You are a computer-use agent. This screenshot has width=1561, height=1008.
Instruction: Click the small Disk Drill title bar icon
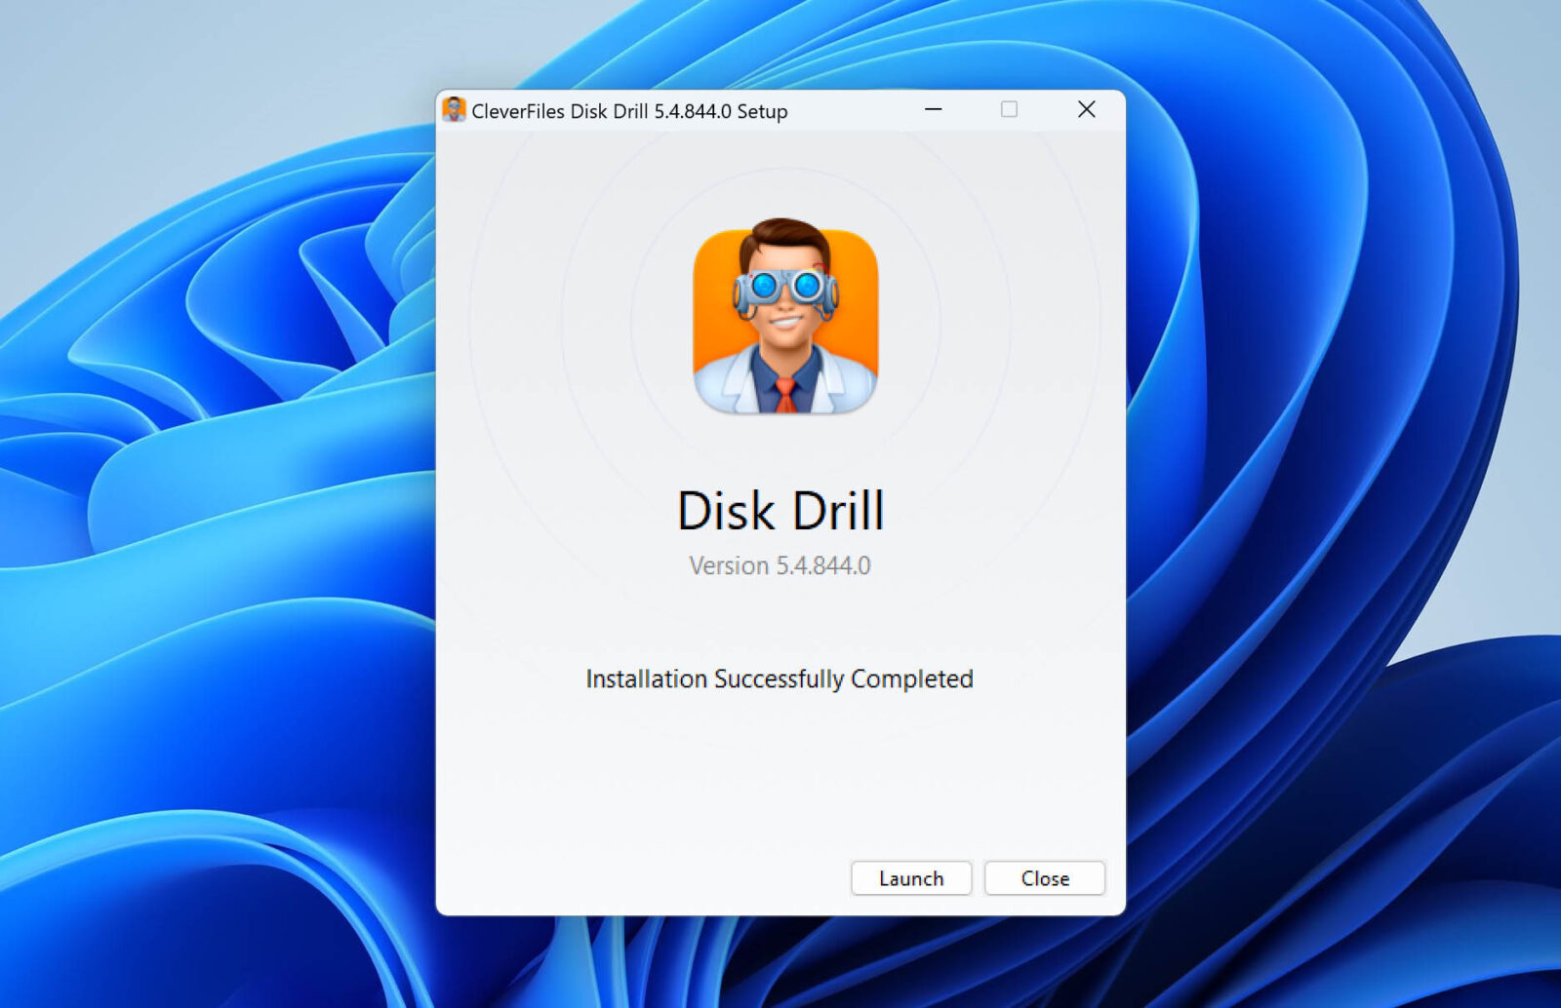(x=454, y=110)
